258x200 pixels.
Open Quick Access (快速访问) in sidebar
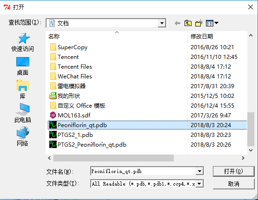tap(23, 42)
